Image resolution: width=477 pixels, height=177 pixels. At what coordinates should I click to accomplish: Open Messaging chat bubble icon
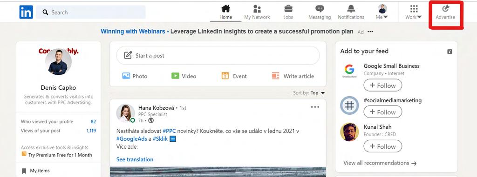(320, 8)
